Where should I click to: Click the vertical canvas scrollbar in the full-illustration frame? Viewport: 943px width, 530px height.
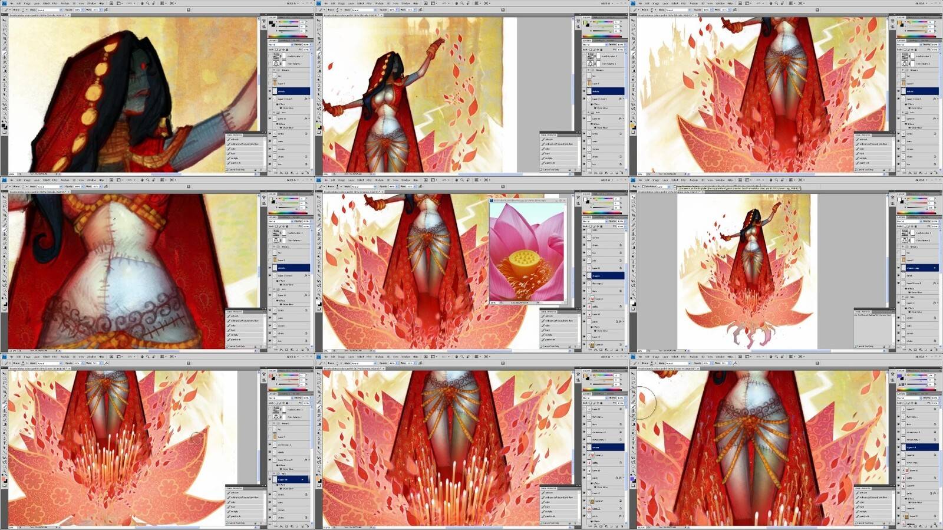(x=887, y=249)
